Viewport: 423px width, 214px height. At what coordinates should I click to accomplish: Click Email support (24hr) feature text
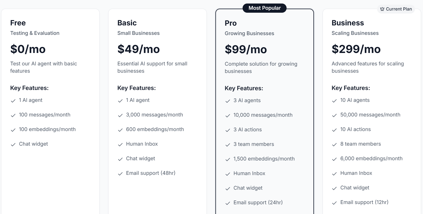[x=258, y=202]
